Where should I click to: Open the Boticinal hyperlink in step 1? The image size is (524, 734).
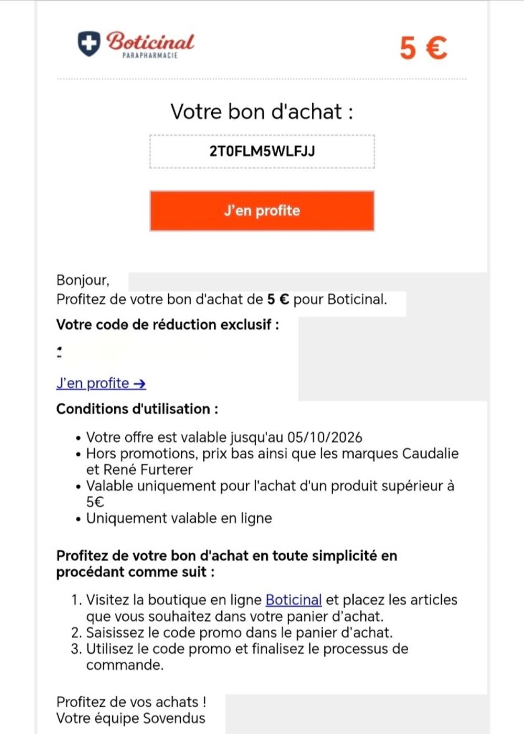coord(293,600)
